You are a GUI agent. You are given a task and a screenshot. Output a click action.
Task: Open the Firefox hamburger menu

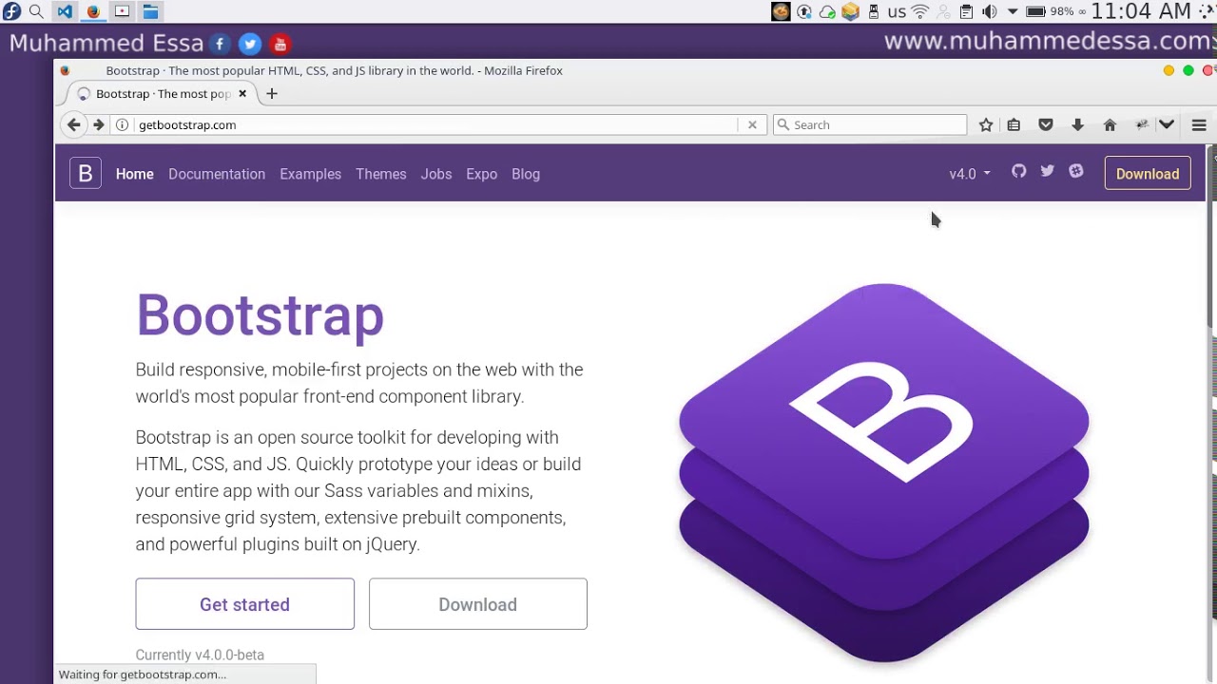1199,124
